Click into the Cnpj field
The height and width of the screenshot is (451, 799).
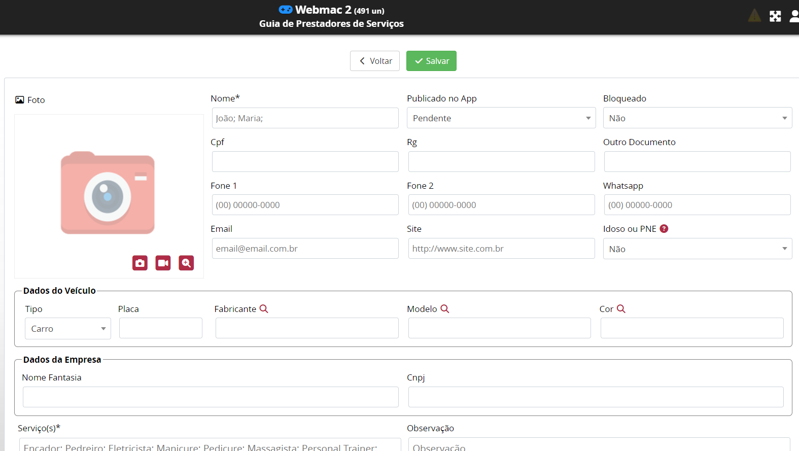(596, 397)
